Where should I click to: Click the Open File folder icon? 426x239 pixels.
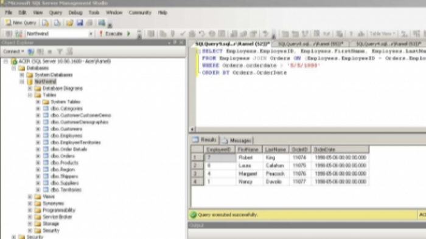click(69, 22)
